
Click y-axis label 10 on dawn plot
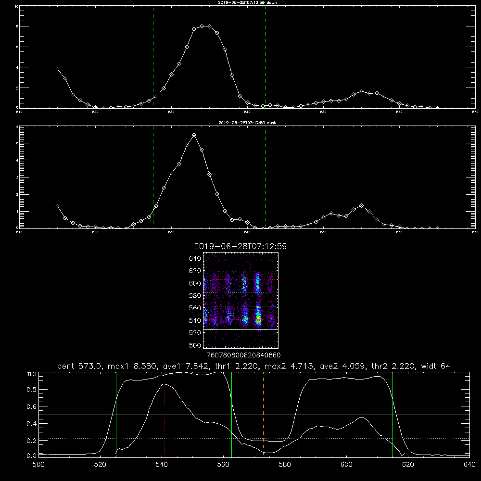pyautogui.click(x=16, y=6)
